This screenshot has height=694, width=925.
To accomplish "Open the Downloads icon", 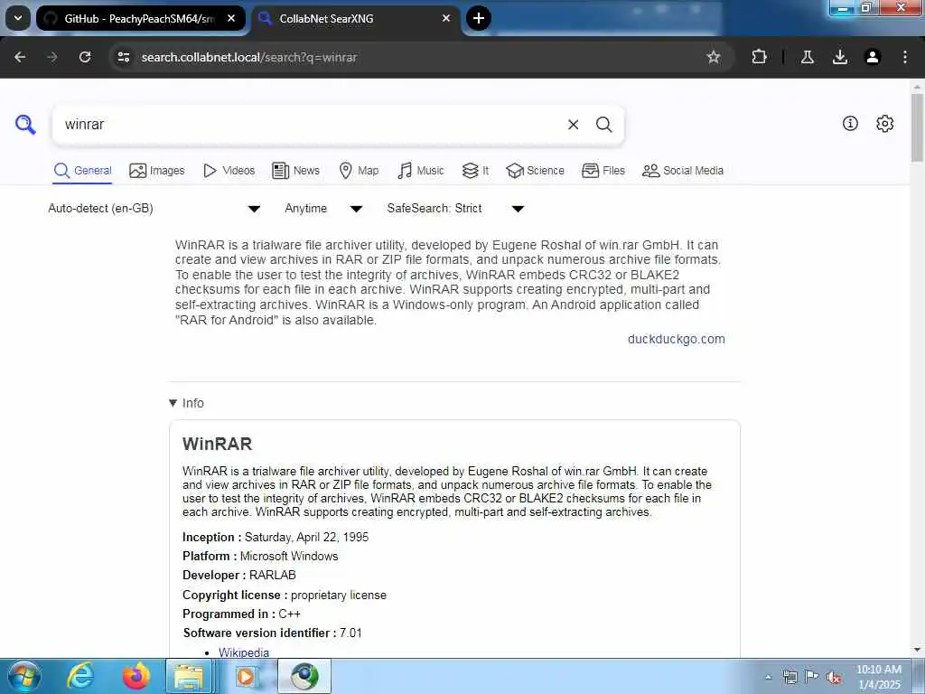I will (840, 57).
